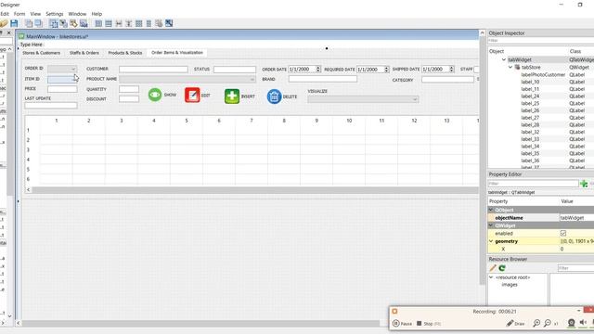The image size is (594, 334).
Task: Apply Lay Out Vertically in Splitter icon
Action: click(x=129, y=23)
